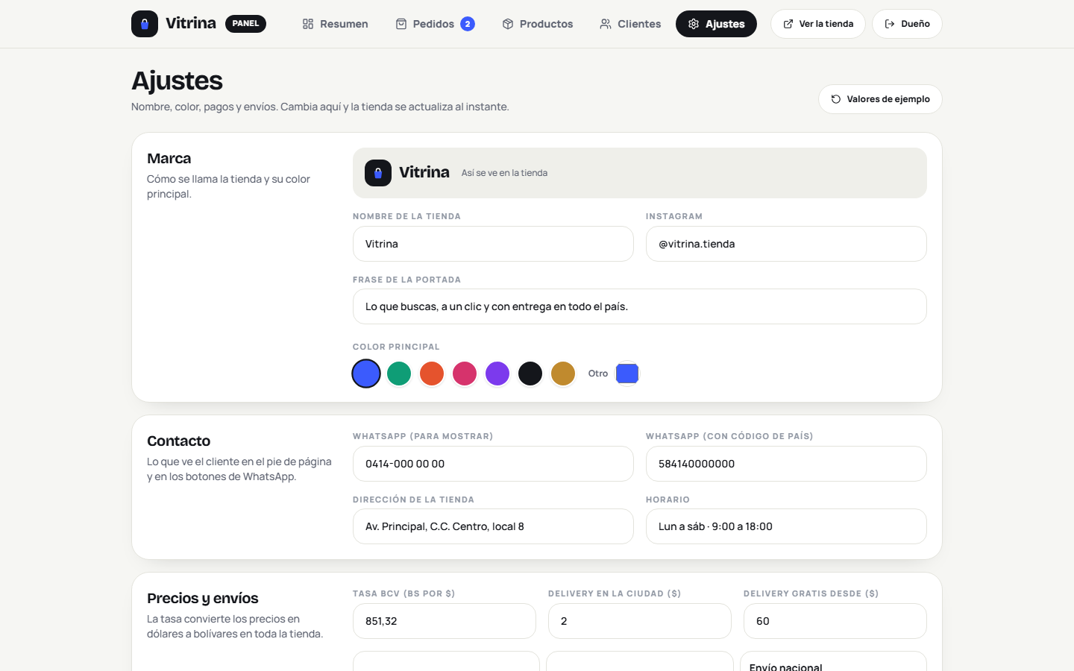Click the Pedidos notification badge showing 2

click(468, 24)
